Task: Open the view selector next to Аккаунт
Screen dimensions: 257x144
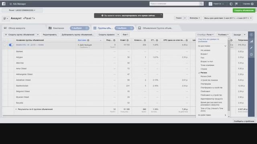Action: tap(6, 18)
